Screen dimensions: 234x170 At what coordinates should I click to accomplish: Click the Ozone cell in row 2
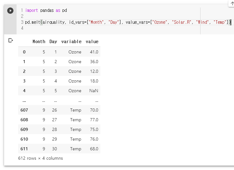tap(75, 71)
